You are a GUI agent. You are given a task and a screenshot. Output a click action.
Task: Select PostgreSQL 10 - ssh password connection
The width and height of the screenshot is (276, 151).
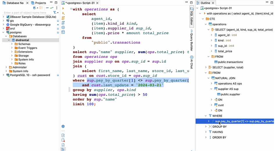point(30,75)
